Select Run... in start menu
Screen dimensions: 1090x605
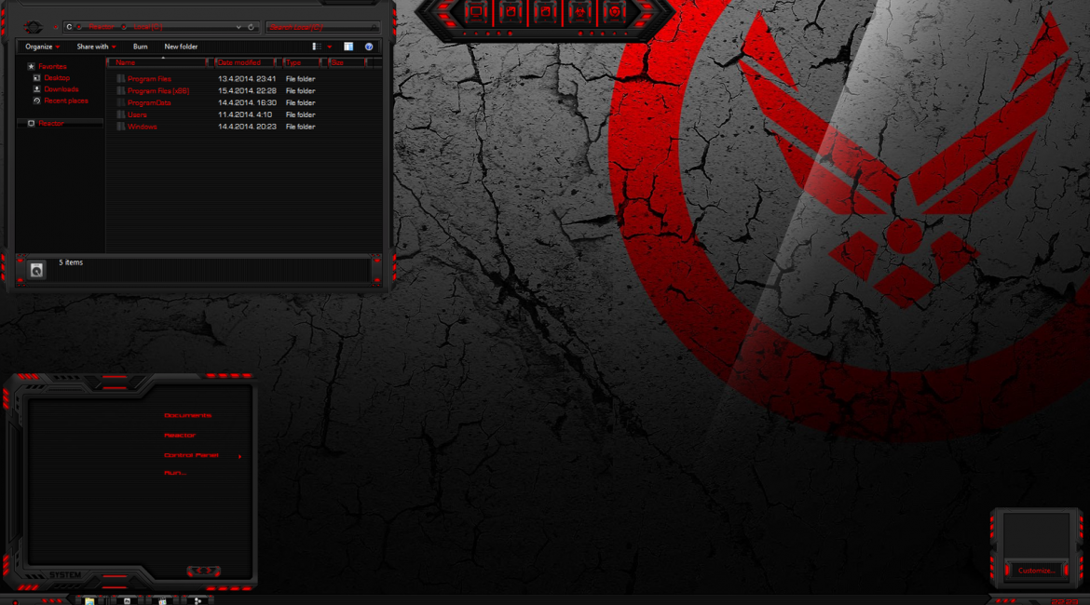(174, 472)
